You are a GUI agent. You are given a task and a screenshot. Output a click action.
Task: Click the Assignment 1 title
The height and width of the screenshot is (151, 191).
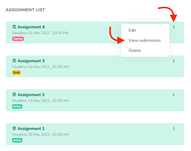pos(31,129)
